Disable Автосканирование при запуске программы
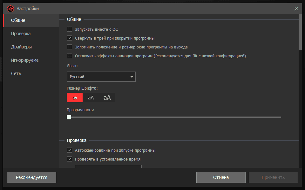The image size is (305, 190). (x=70, y=150)
